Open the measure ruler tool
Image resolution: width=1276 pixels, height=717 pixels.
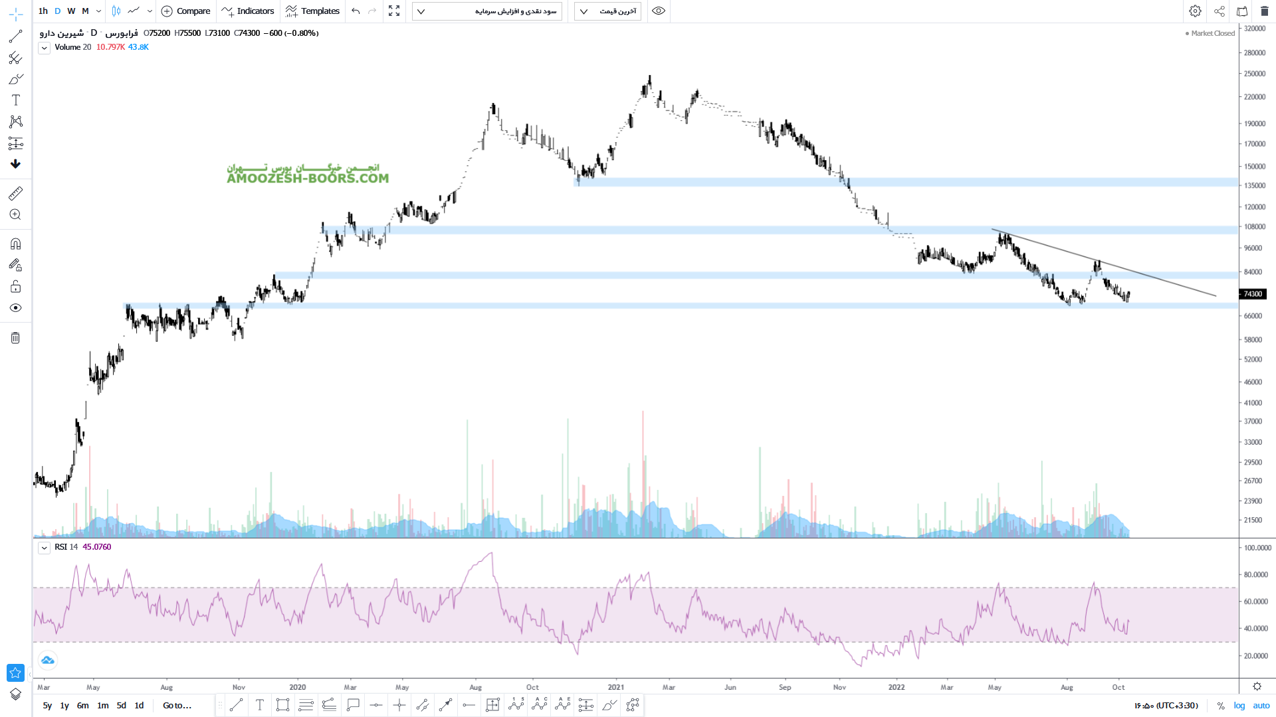pos(15,193)
